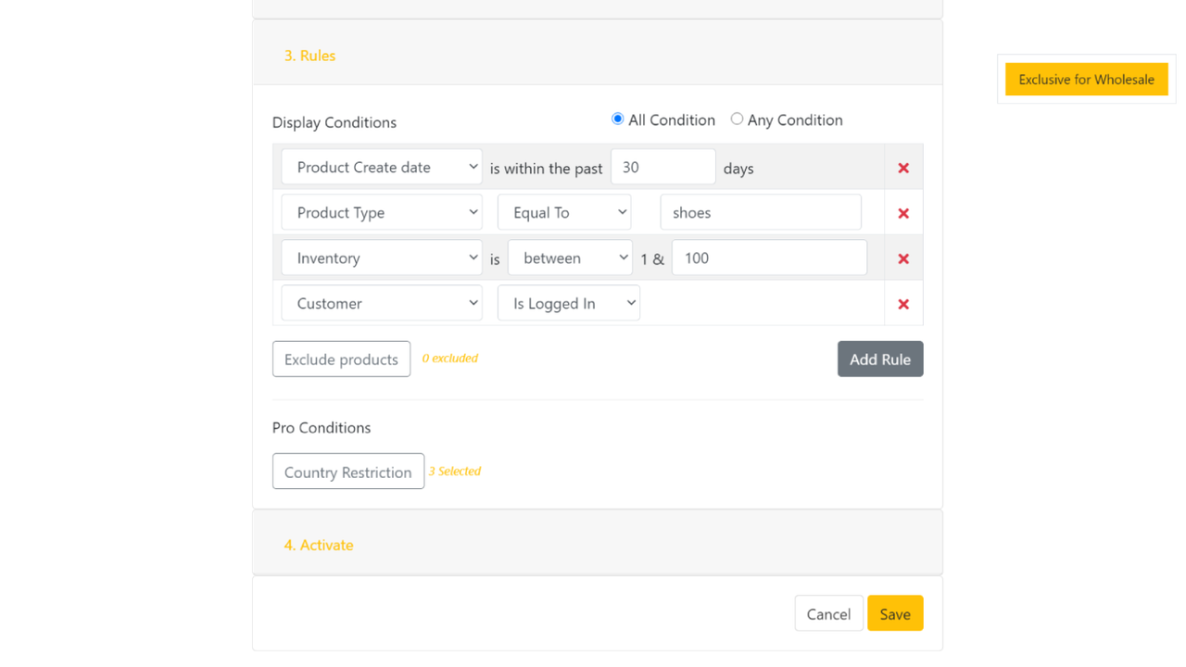Open the Customer field dropdown

(382, 303)
